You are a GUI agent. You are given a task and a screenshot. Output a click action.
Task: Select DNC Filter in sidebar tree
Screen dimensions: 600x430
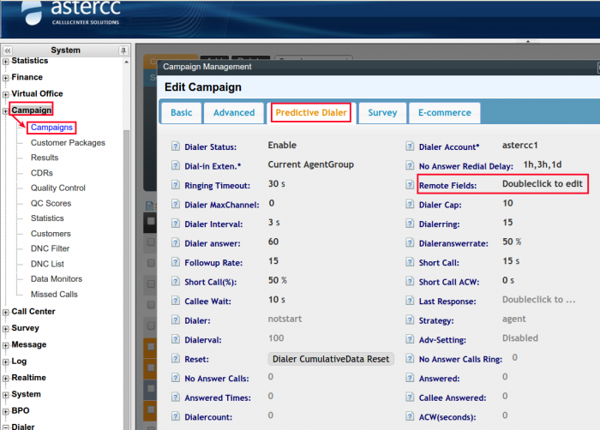50,248
